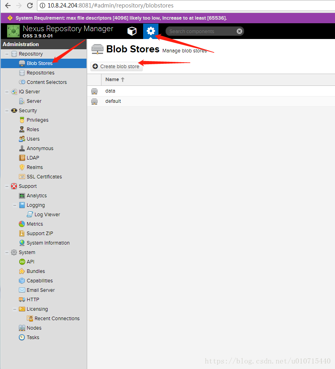Viewport: 335px width, 369px height.
Task: Collapse the System tree node
Action: coord(7,252)
